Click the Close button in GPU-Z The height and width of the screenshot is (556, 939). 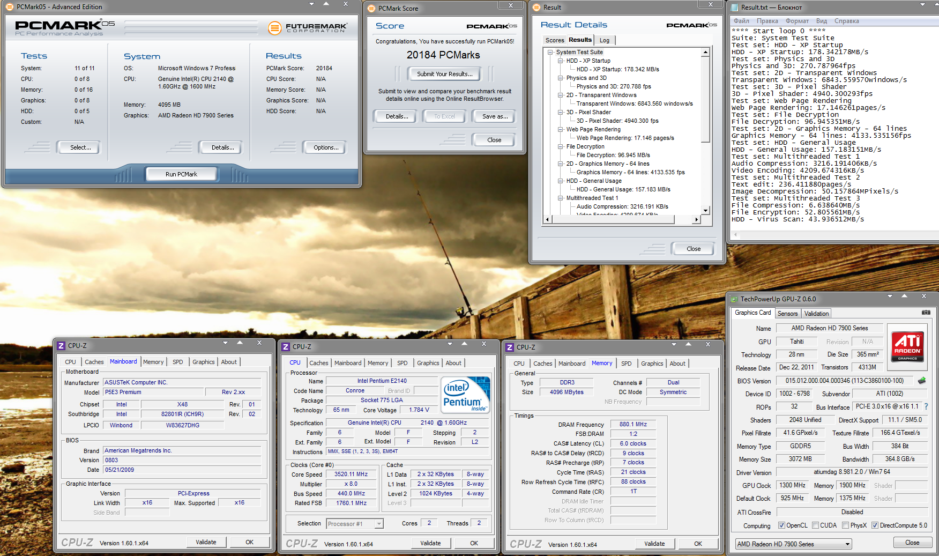tap(912, 543)
